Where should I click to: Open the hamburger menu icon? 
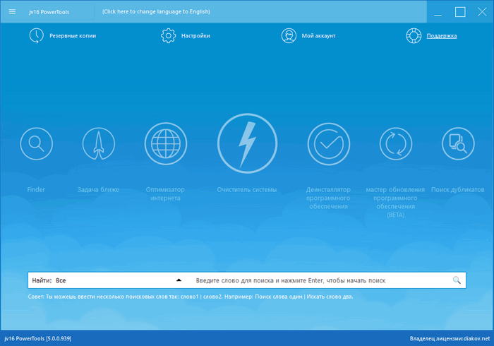(x=12, y=12)
